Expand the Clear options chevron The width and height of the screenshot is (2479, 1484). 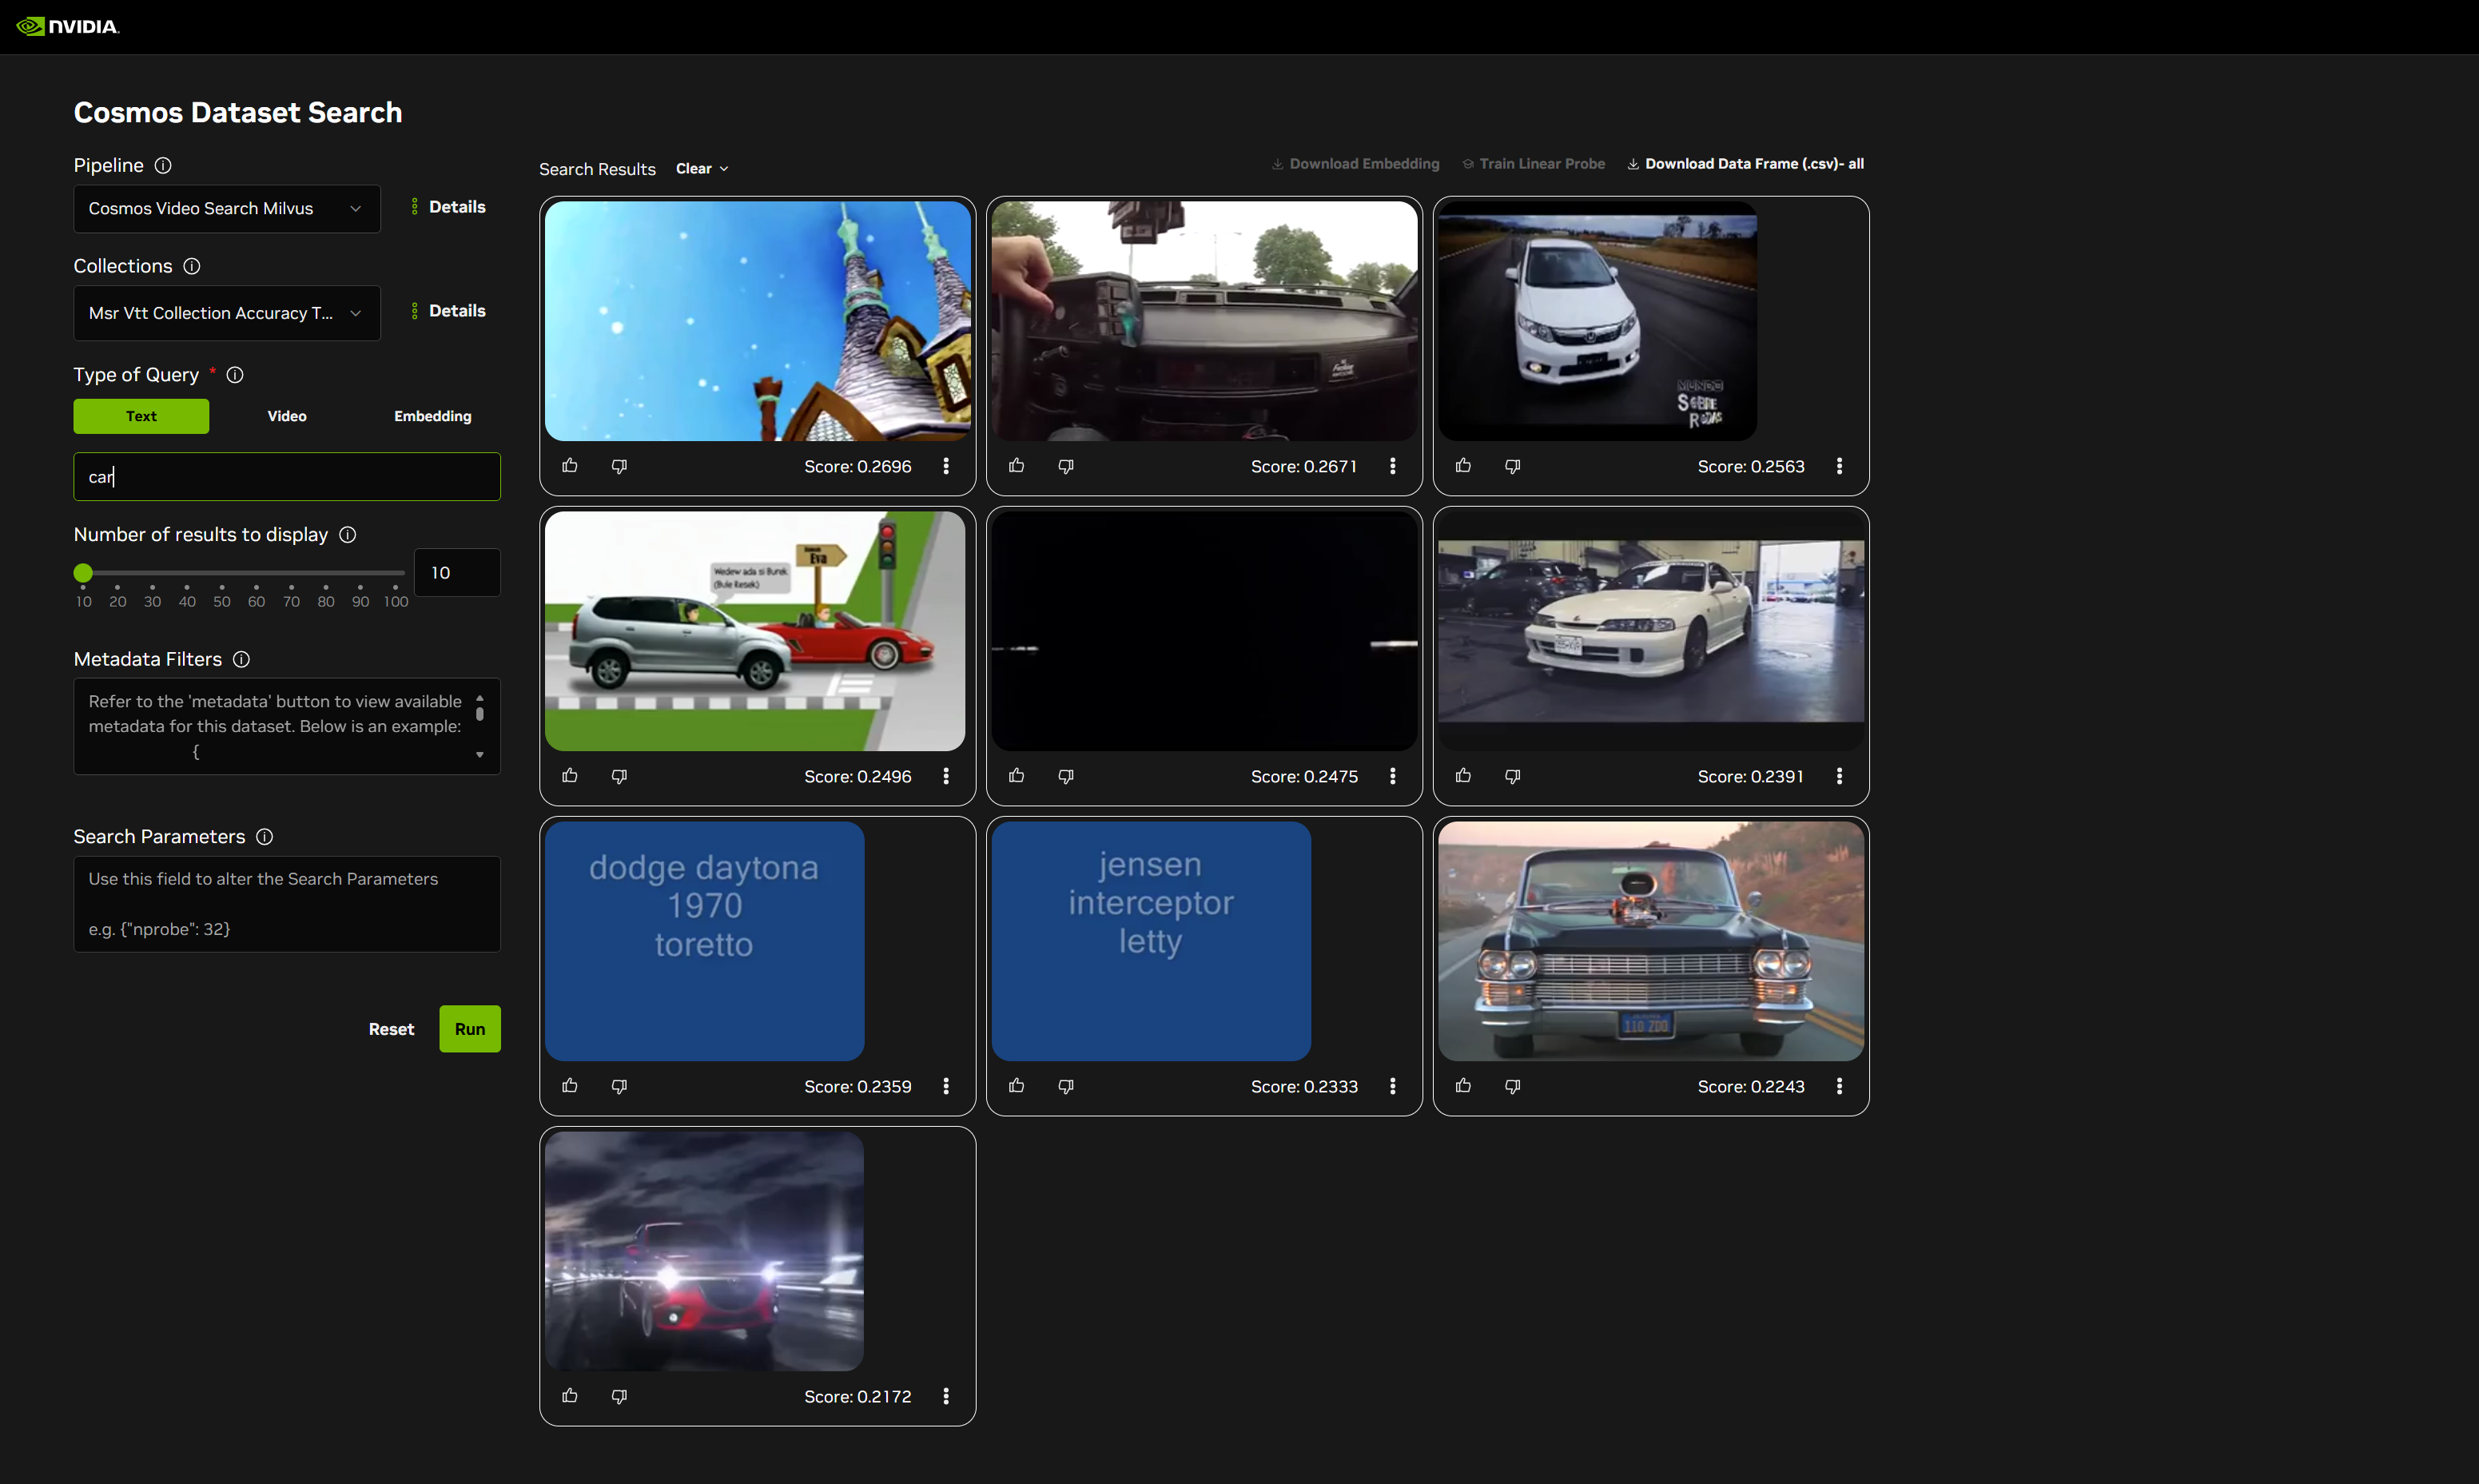click(x=724, y=168)
